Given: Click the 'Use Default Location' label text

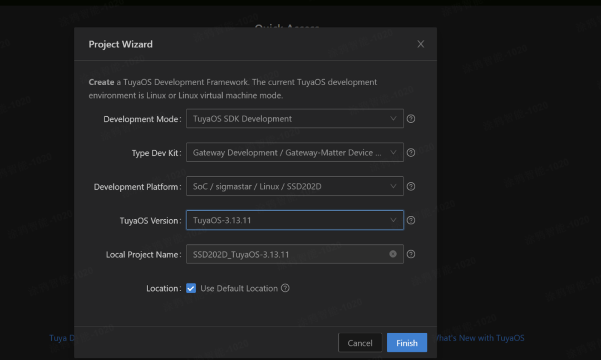Looking at the screenshot, I should coord(239,288).
